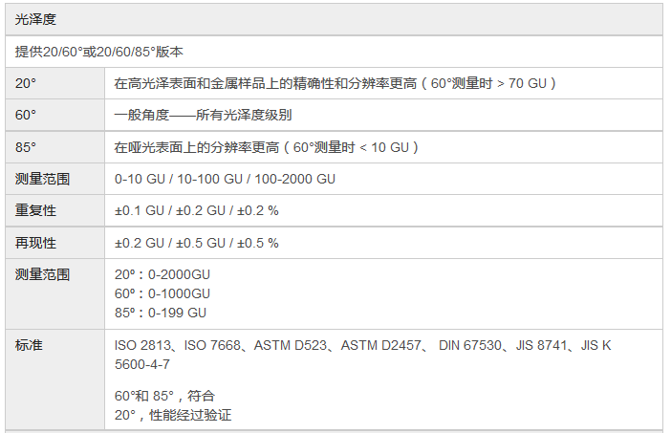Viewport: 671px width, 433px height.
Task: Click the ±0.2 GU / ±0.5 GU reproducibility value
Action: click(x=196, y=243)
